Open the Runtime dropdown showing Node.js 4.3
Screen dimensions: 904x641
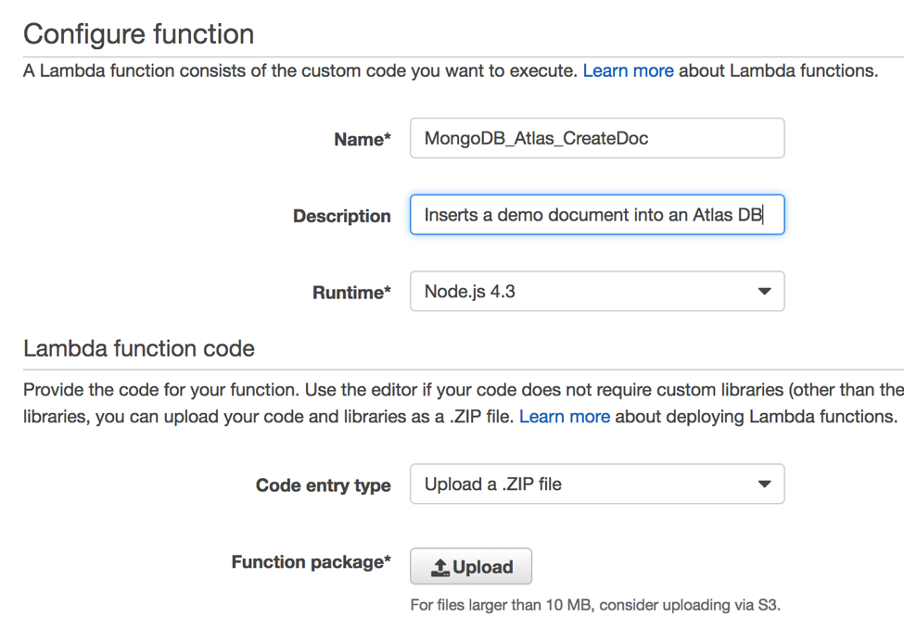coord(597,292)
